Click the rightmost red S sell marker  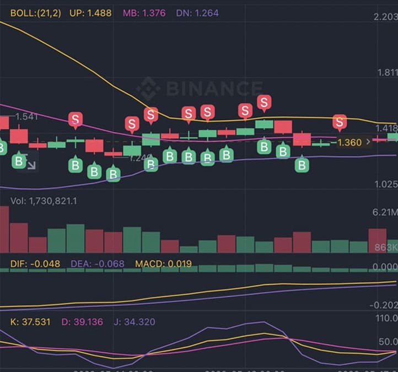[340, 122]
